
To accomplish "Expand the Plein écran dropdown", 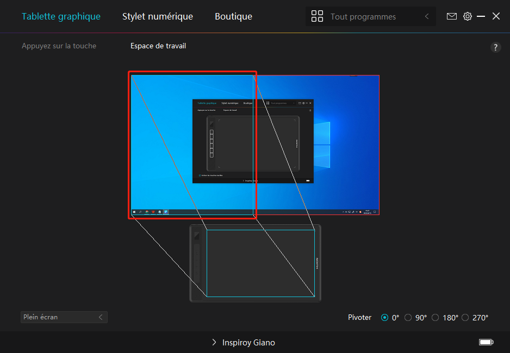I will 64,317.
